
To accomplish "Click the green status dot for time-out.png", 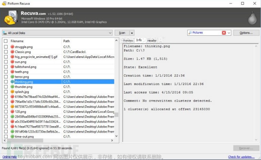I will coord(12,137).
